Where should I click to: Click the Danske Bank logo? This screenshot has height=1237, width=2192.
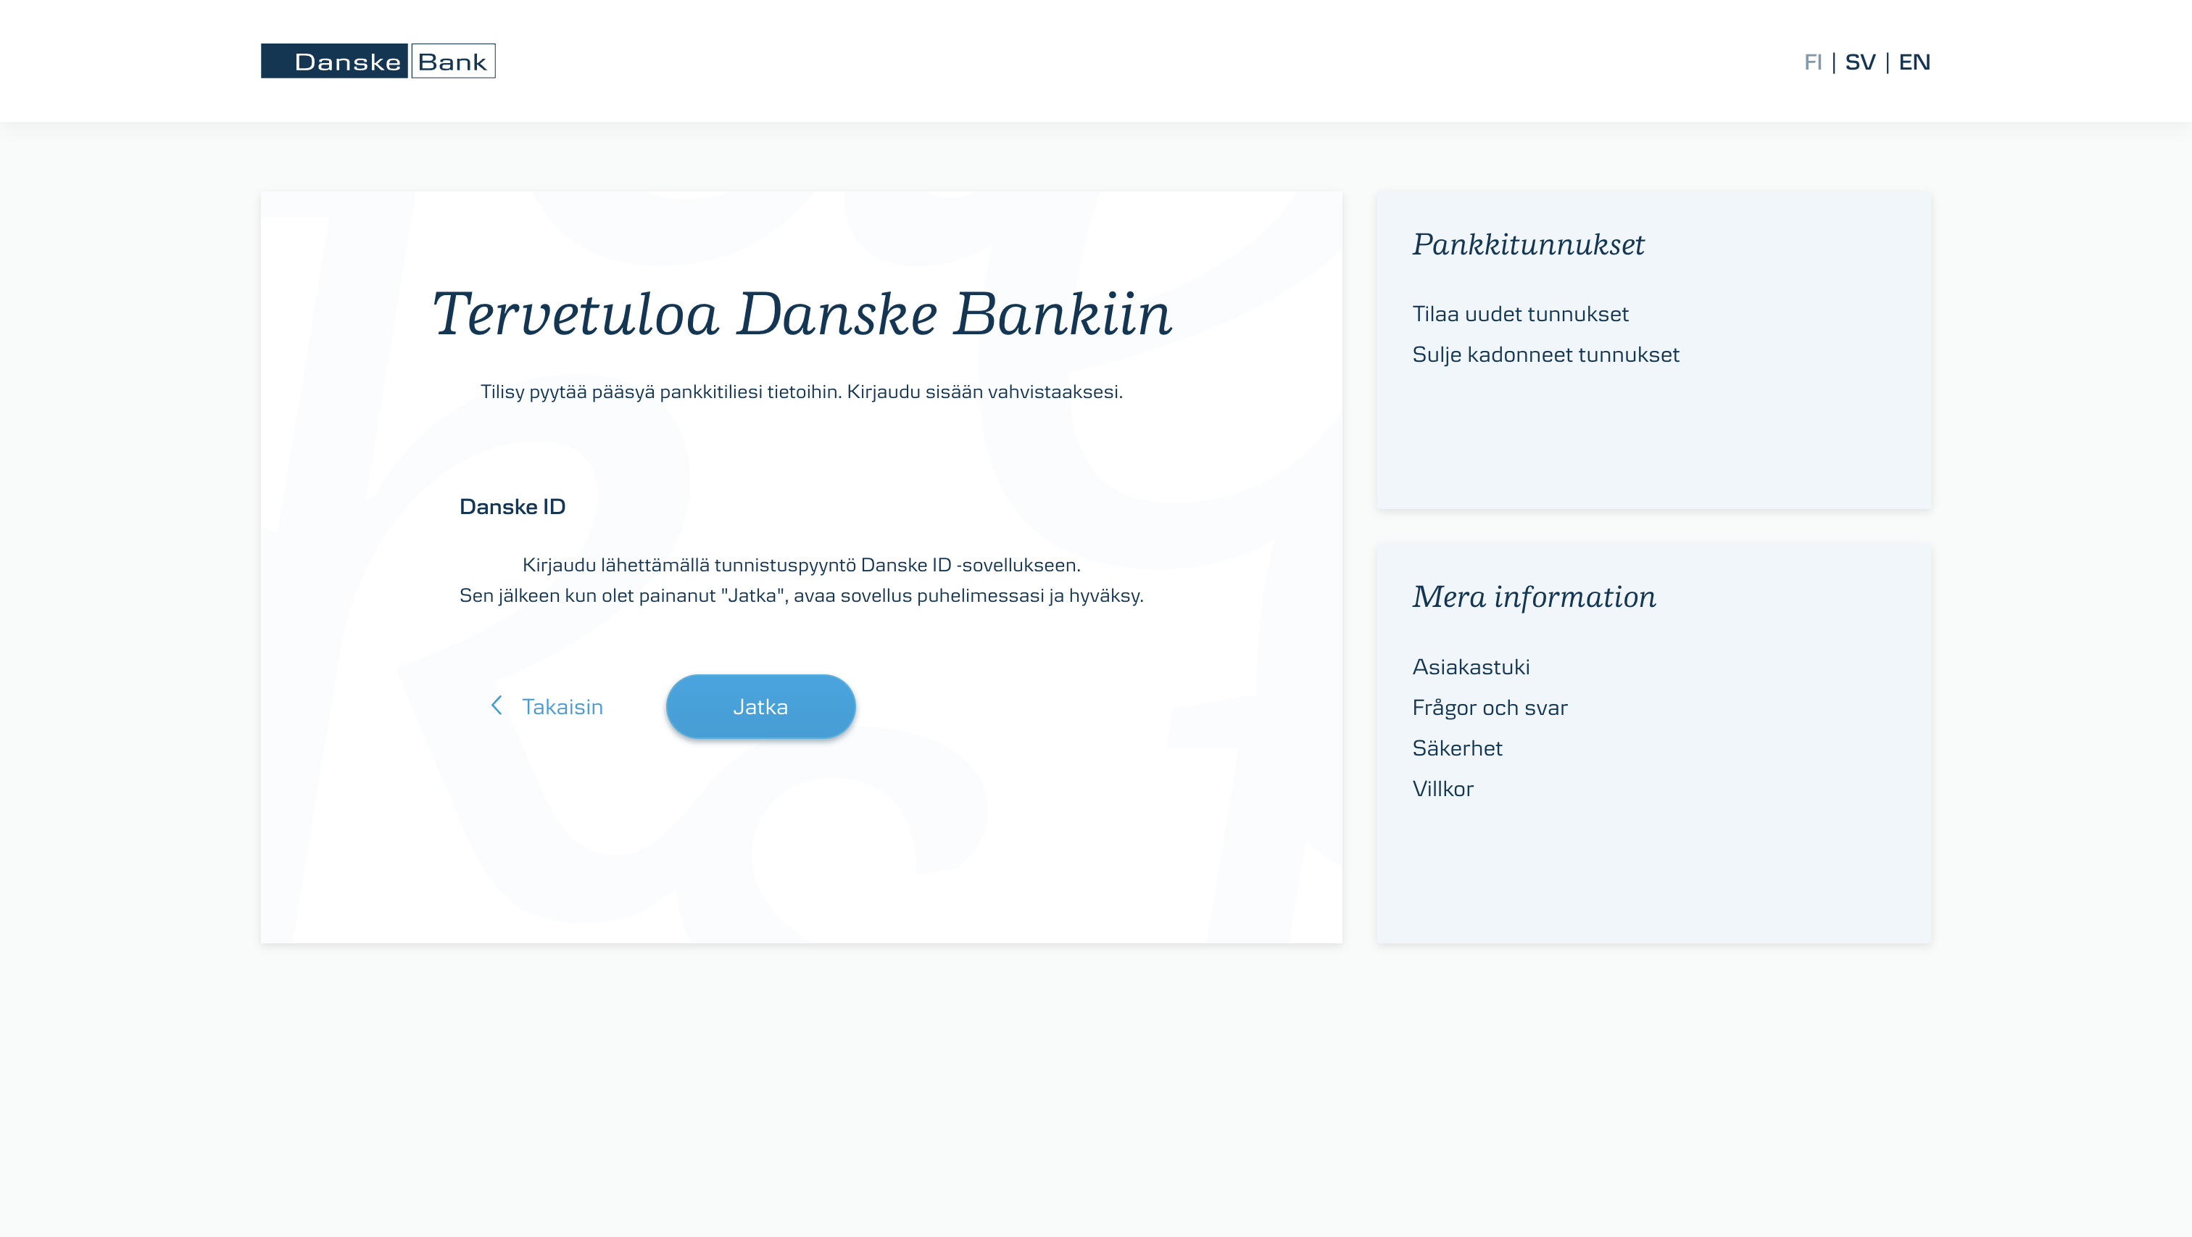378,62
